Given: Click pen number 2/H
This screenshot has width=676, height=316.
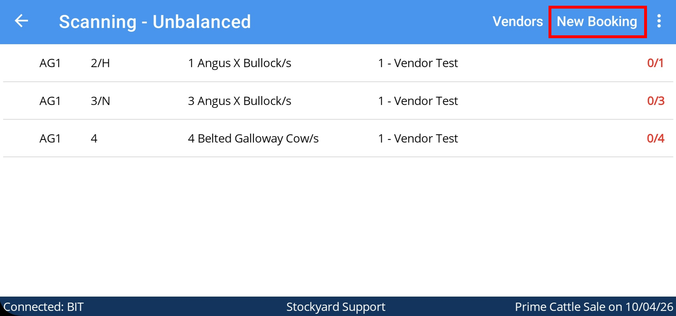Looking at the screenshot, I should (100, 63).
